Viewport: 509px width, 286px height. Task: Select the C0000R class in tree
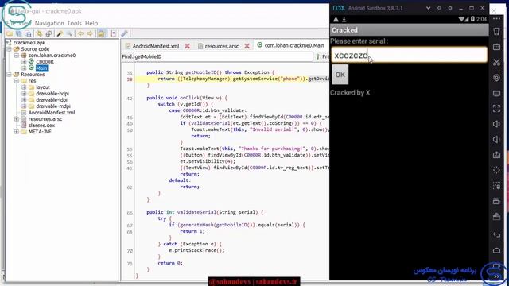(45, 62)
